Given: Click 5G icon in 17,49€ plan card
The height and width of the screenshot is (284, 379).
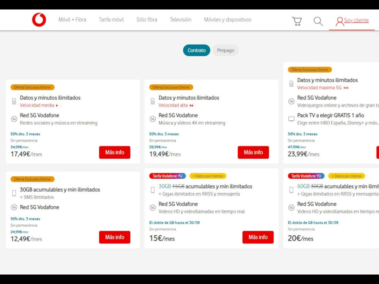Looking at the screenshot, I should [14, 119].
